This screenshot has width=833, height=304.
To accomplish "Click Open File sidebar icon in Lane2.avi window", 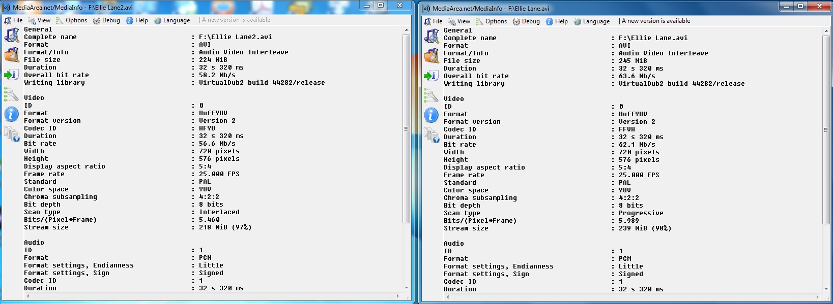I will [x=12, y=36].
